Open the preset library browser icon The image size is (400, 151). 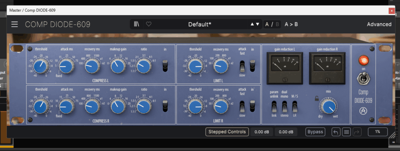tap(136, 24)
